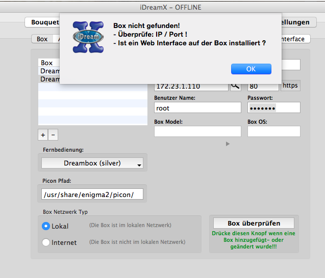325x278 pixels.
Task: Toggle the https button next to port
Action: (290, 86)
